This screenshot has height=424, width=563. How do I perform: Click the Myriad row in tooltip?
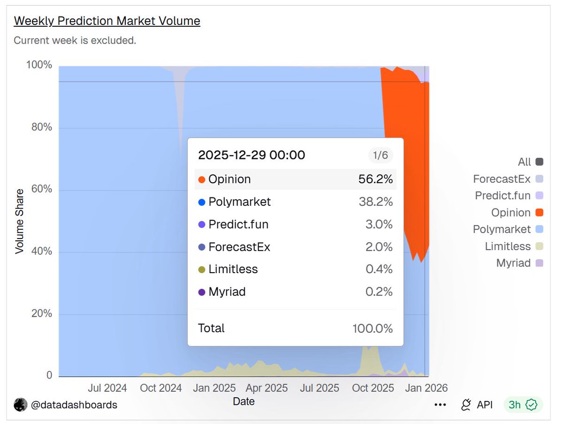pos(296,292)
